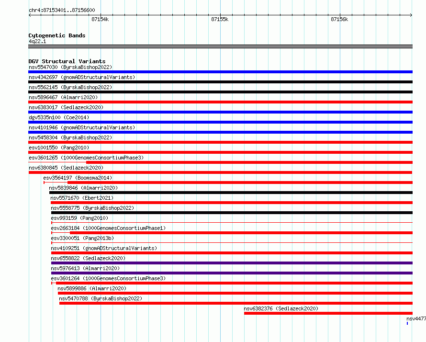Open the nsv4101946 (gnomADStructuralVariants) label
Screen dimensions: 426x342
coord(82,127)
